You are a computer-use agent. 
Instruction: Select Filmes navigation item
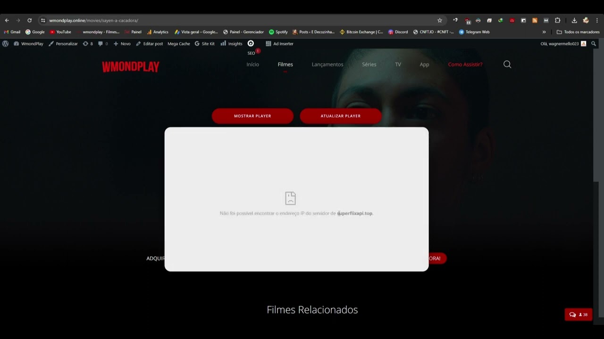click(285, 65)
